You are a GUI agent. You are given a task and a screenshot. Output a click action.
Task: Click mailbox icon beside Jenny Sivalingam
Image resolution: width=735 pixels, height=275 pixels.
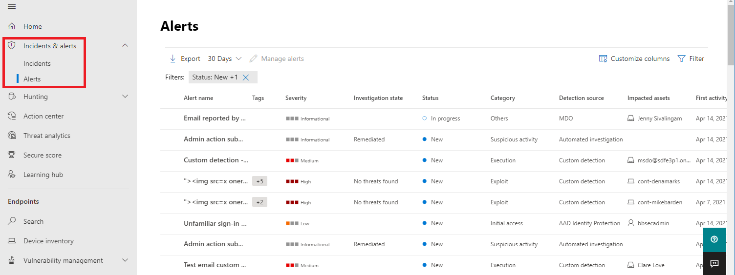pos(631,118)
